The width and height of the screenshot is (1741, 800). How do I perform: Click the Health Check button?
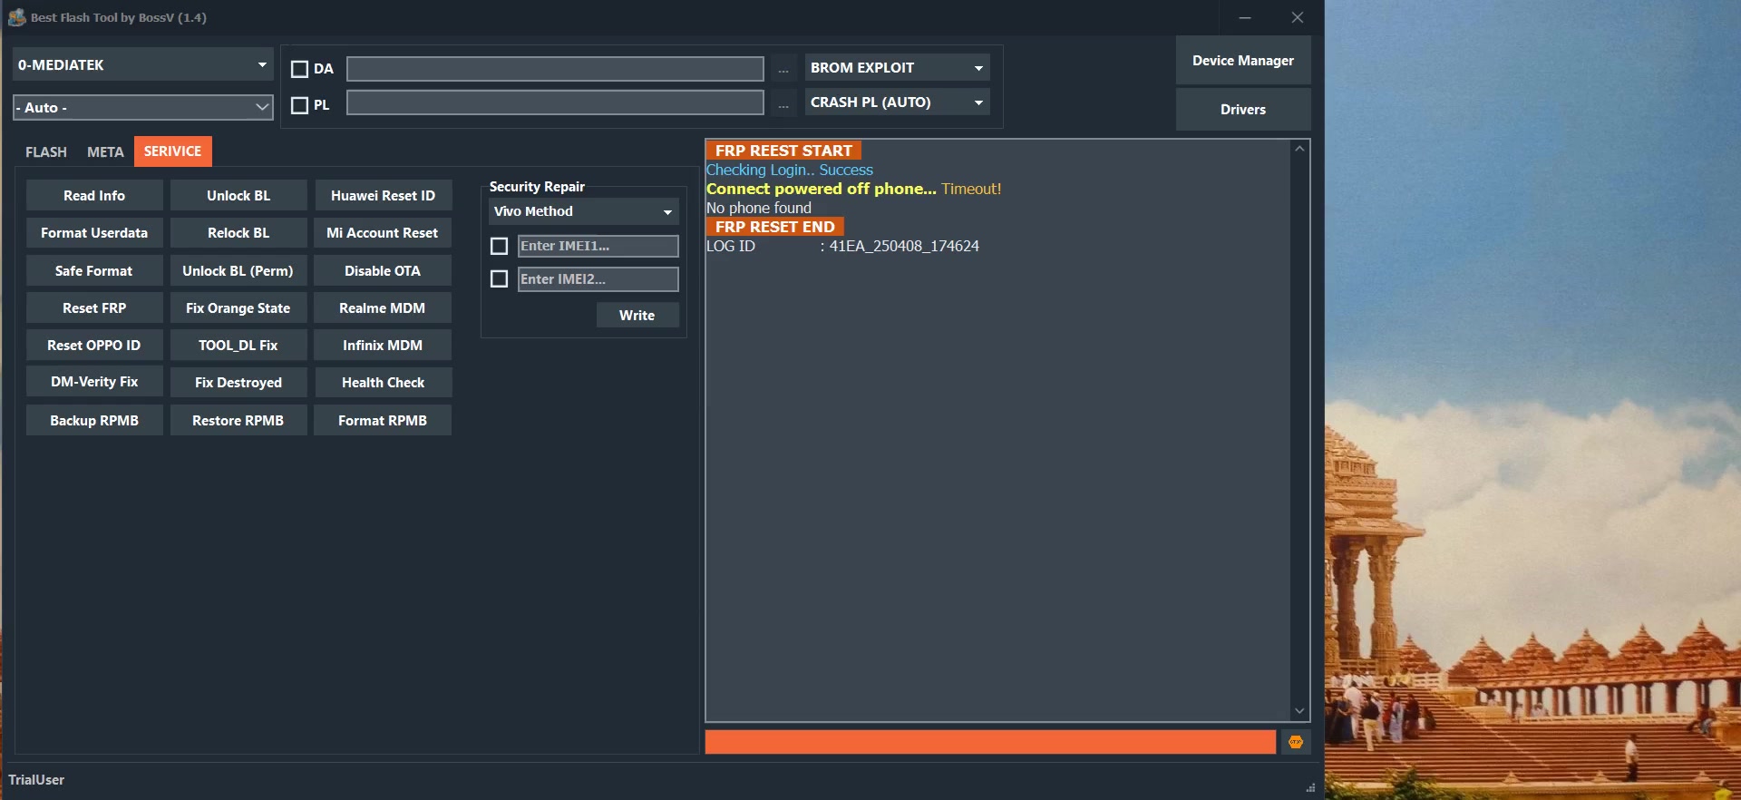click(x=383, y=383)
